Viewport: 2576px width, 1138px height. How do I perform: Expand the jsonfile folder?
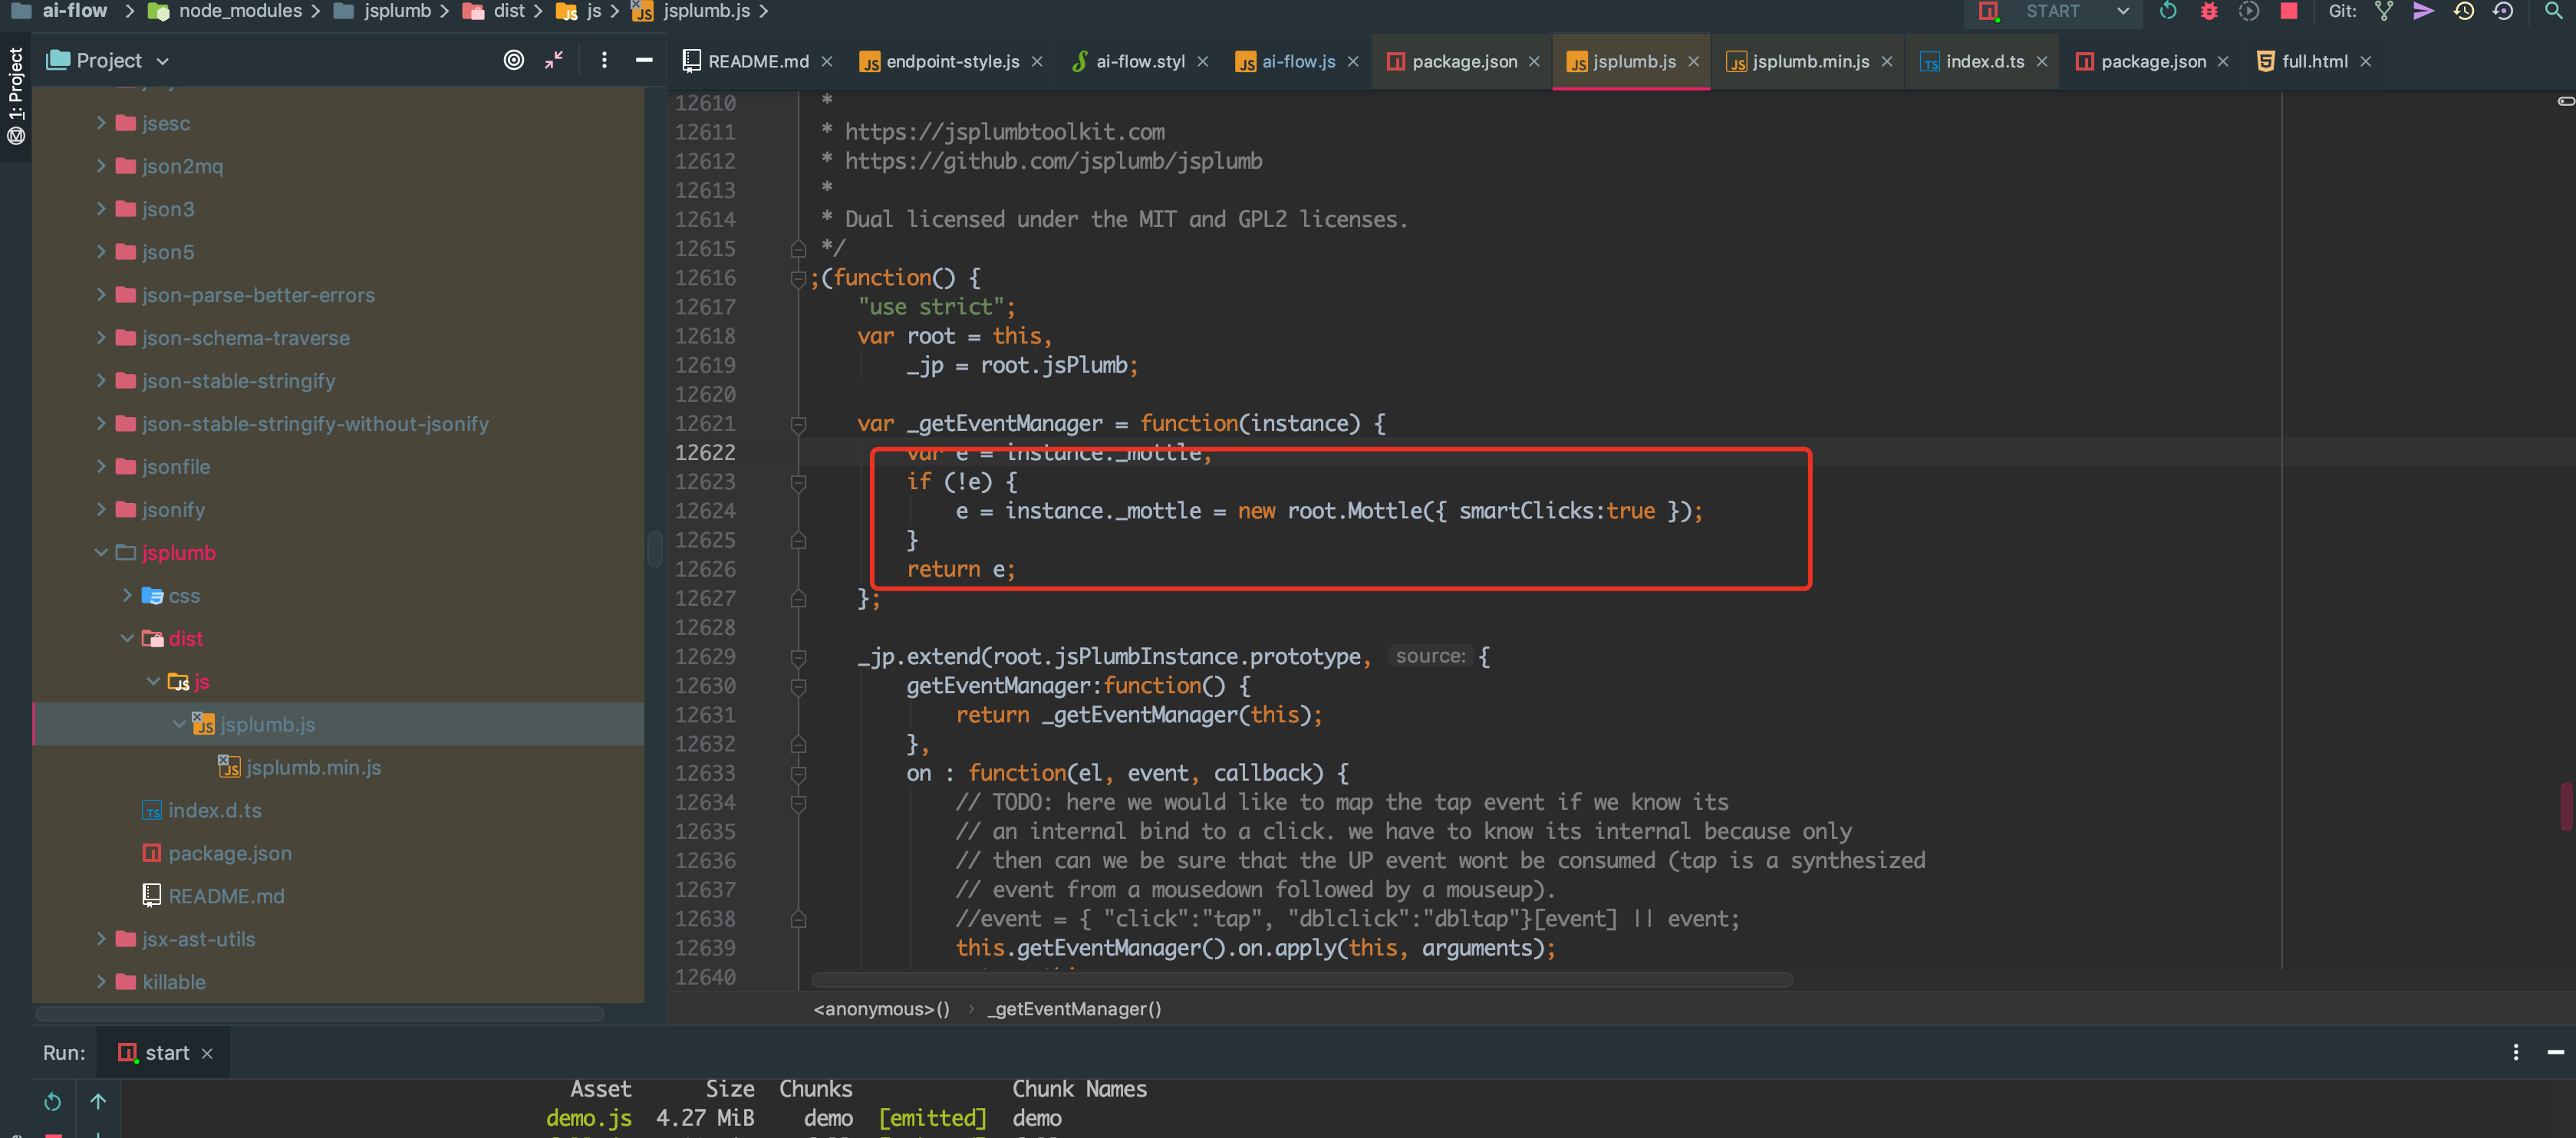point(101,466)
